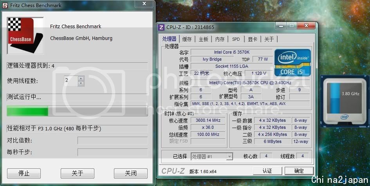370x186 pixels.
Task: Click the 每秒千步 result field
Action: (x=112, y=152)
